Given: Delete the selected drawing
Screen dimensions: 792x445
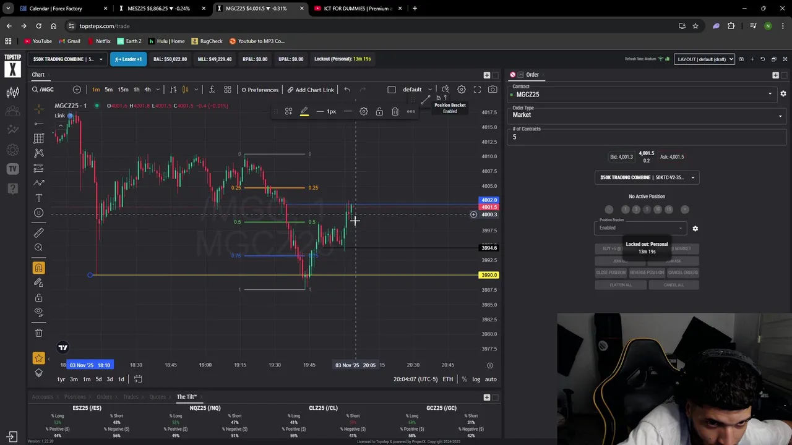Looking at the screenshot, I should coord(395,111).
